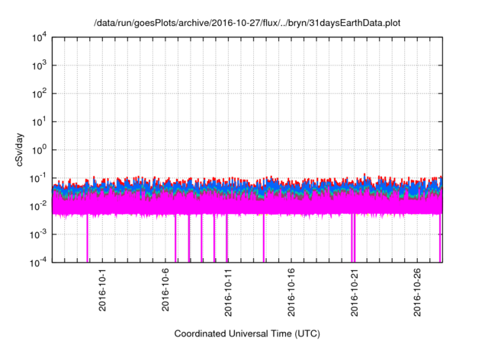Click the Coordinated Universal Time axis label
488x341 pixels.
[247, 333]
